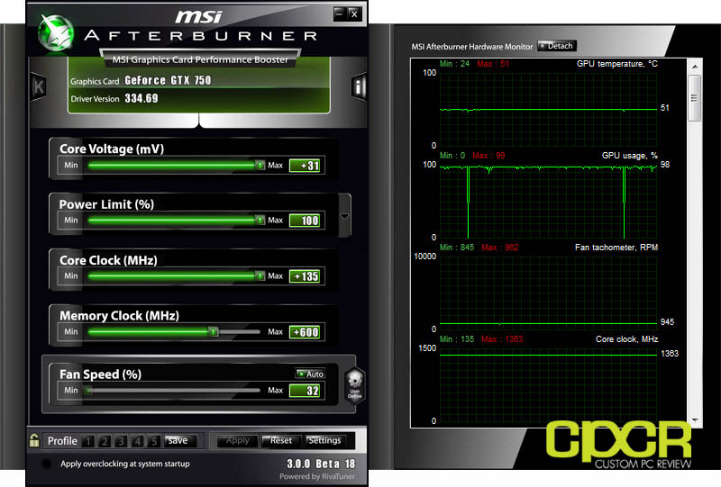Toggle the profile lock padlock icon
The height and width of the screenshot is (487, 721).
click(34, 440)
